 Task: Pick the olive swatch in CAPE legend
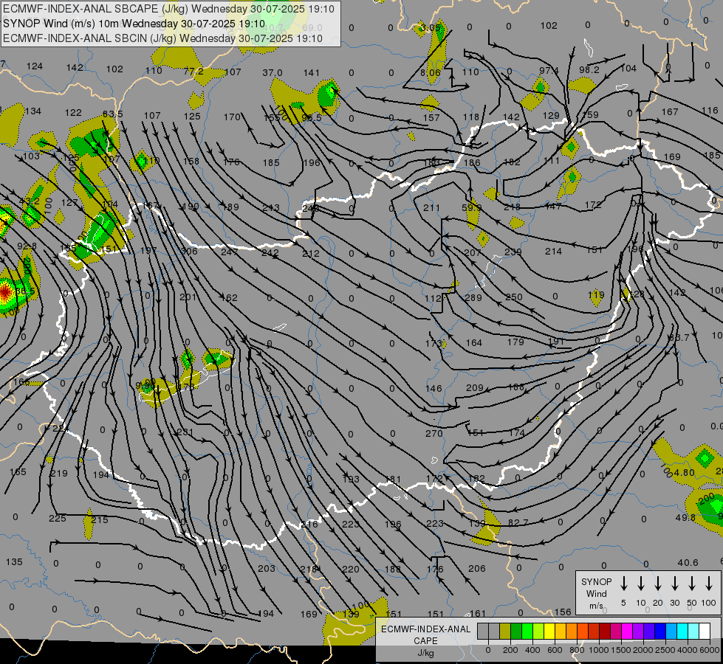point(505,631)
